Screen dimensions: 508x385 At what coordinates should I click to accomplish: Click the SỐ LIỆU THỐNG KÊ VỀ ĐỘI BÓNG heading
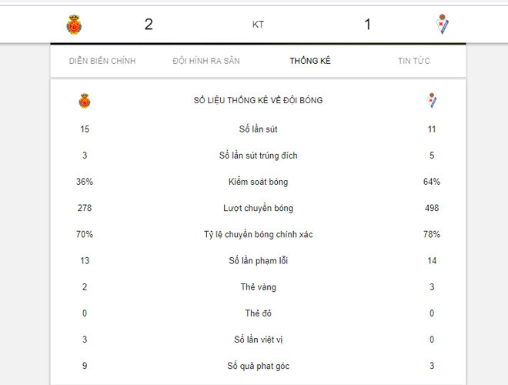point(258,100)
